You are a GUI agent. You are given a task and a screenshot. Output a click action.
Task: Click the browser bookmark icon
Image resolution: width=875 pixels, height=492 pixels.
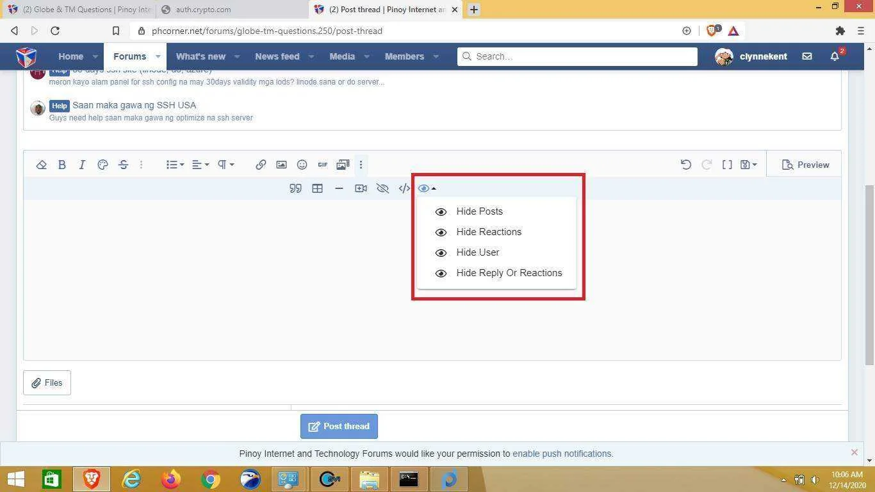pos(116,31)
